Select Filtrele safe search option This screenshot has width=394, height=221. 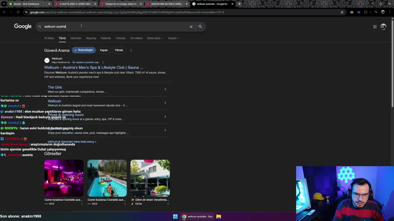click(x=119, y=50)
